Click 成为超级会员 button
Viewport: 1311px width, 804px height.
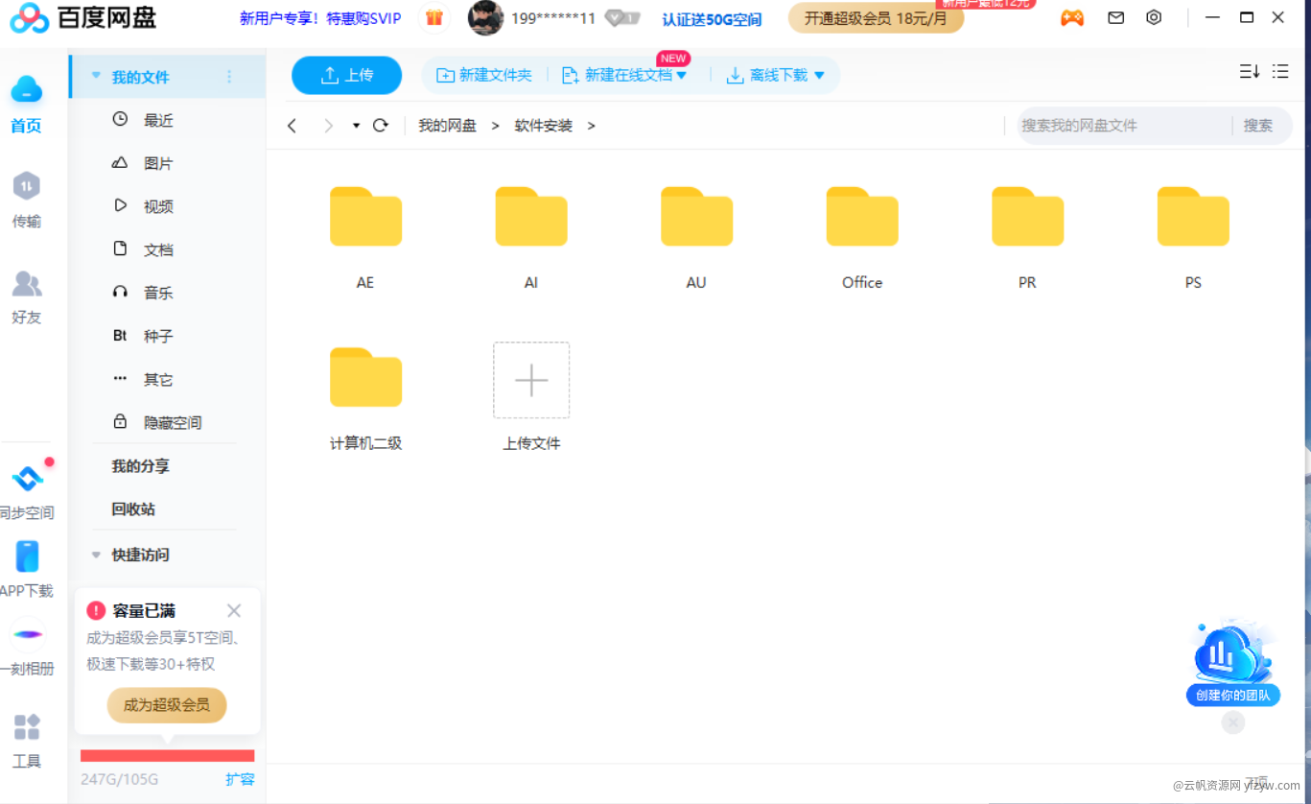coord(166,705)
